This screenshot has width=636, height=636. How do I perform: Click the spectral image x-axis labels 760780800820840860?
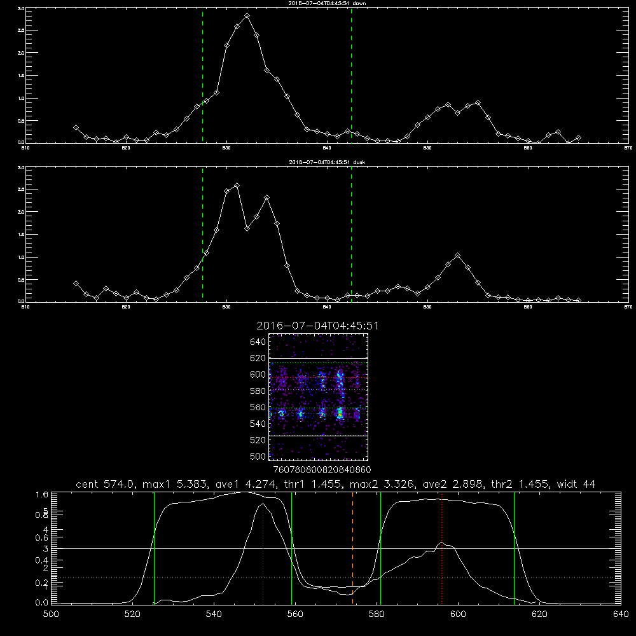tap(322, 469)
